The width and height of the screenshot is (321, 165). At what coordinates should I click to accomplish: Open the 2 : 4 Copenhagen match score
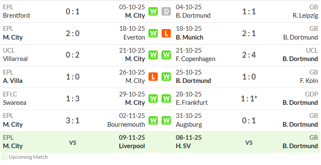point(249,55)
